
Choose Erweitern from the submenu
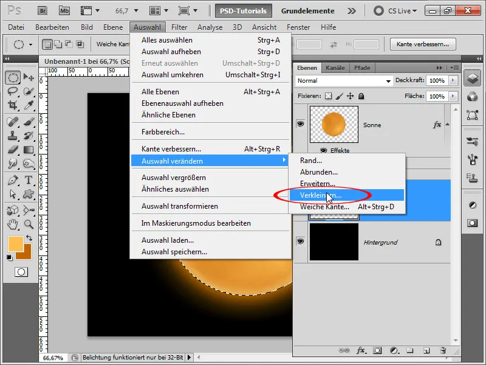pyautogui.click(x=347, y=184)
